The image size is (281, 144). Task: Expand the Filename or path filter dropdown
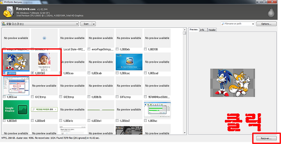253,24
